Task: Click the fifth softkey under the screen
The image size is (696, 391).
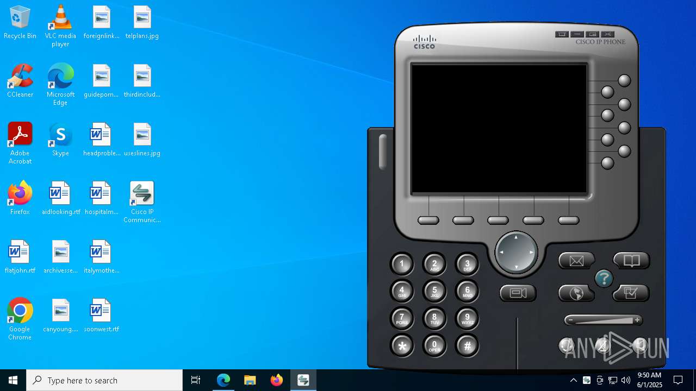Action: coord(569,220)
